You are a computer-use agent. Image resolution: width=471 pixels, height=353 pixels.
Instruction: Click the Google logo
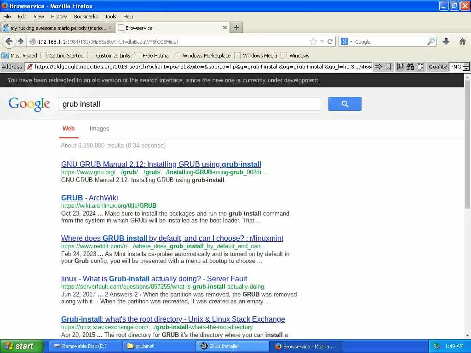tap(29, 104)
